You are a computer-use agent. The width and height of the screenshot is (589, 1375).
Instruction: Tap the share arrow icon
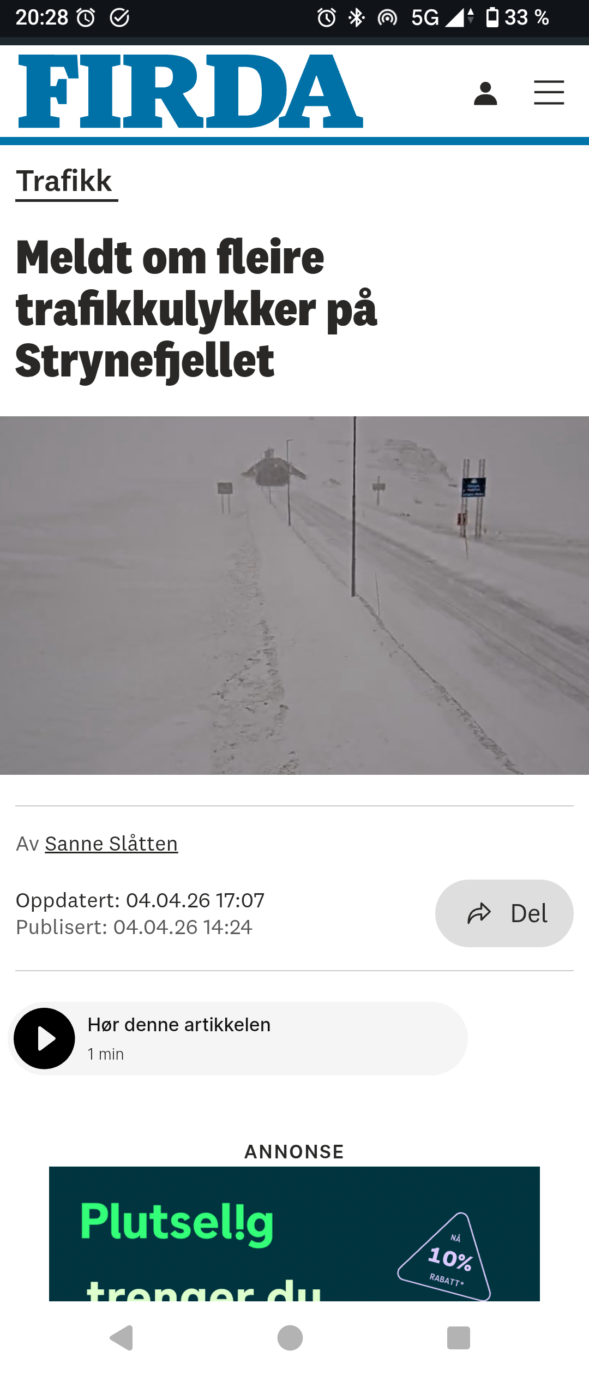(479, 913)
